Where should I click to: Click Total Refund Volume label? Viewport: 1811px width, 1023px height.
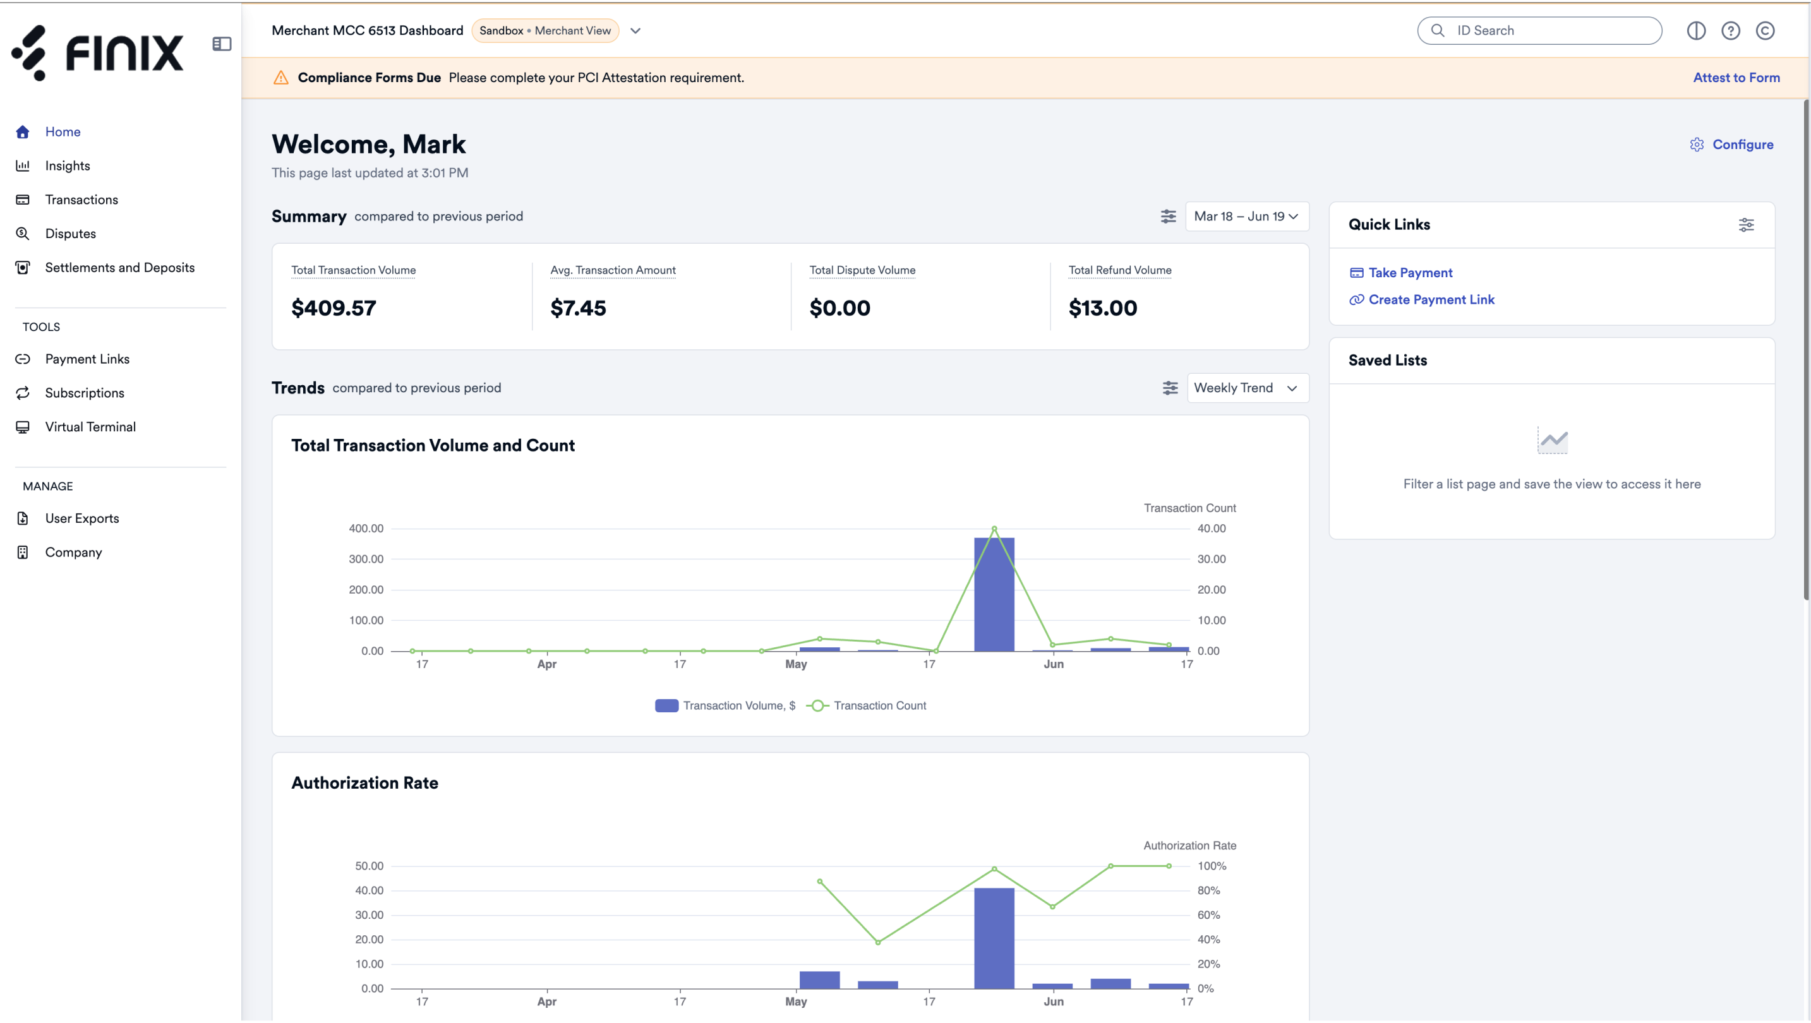(1119, 270)
